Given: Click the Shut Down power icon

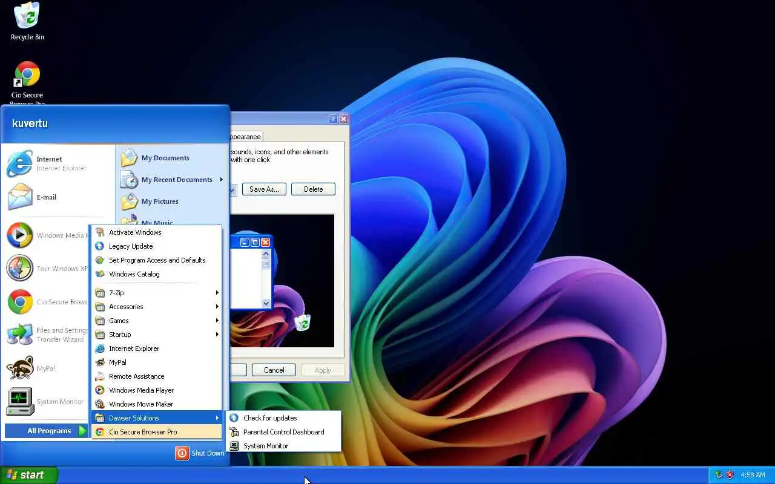Looking at the screenshot, I should [x=182, y=453].
